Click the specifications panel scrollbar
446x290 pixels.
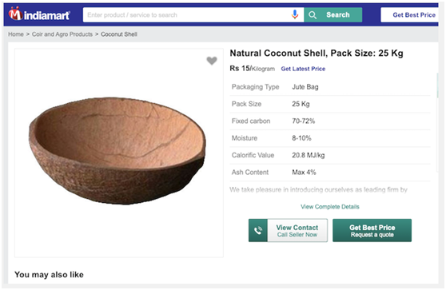coord(438,122)
